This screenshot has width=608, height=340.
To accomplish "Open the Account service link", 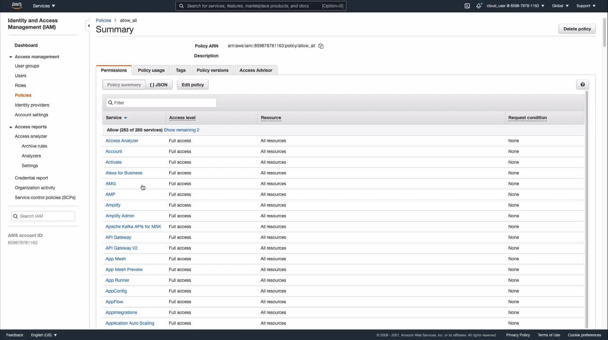I will tap(114, 151).
